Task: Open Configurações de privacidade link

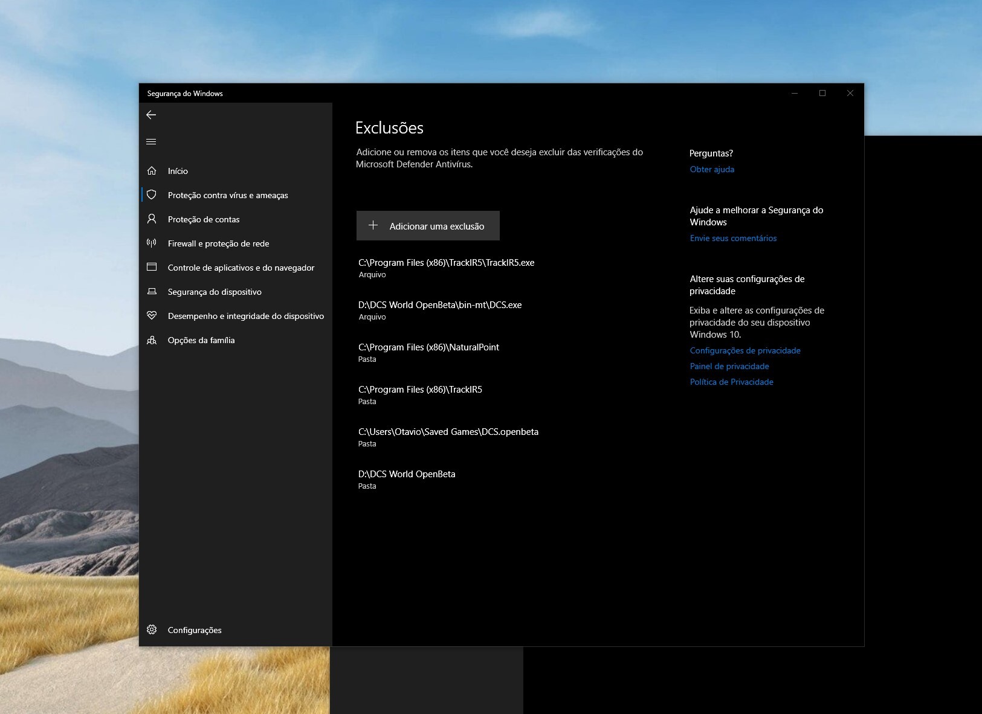Action: [745, 350]
